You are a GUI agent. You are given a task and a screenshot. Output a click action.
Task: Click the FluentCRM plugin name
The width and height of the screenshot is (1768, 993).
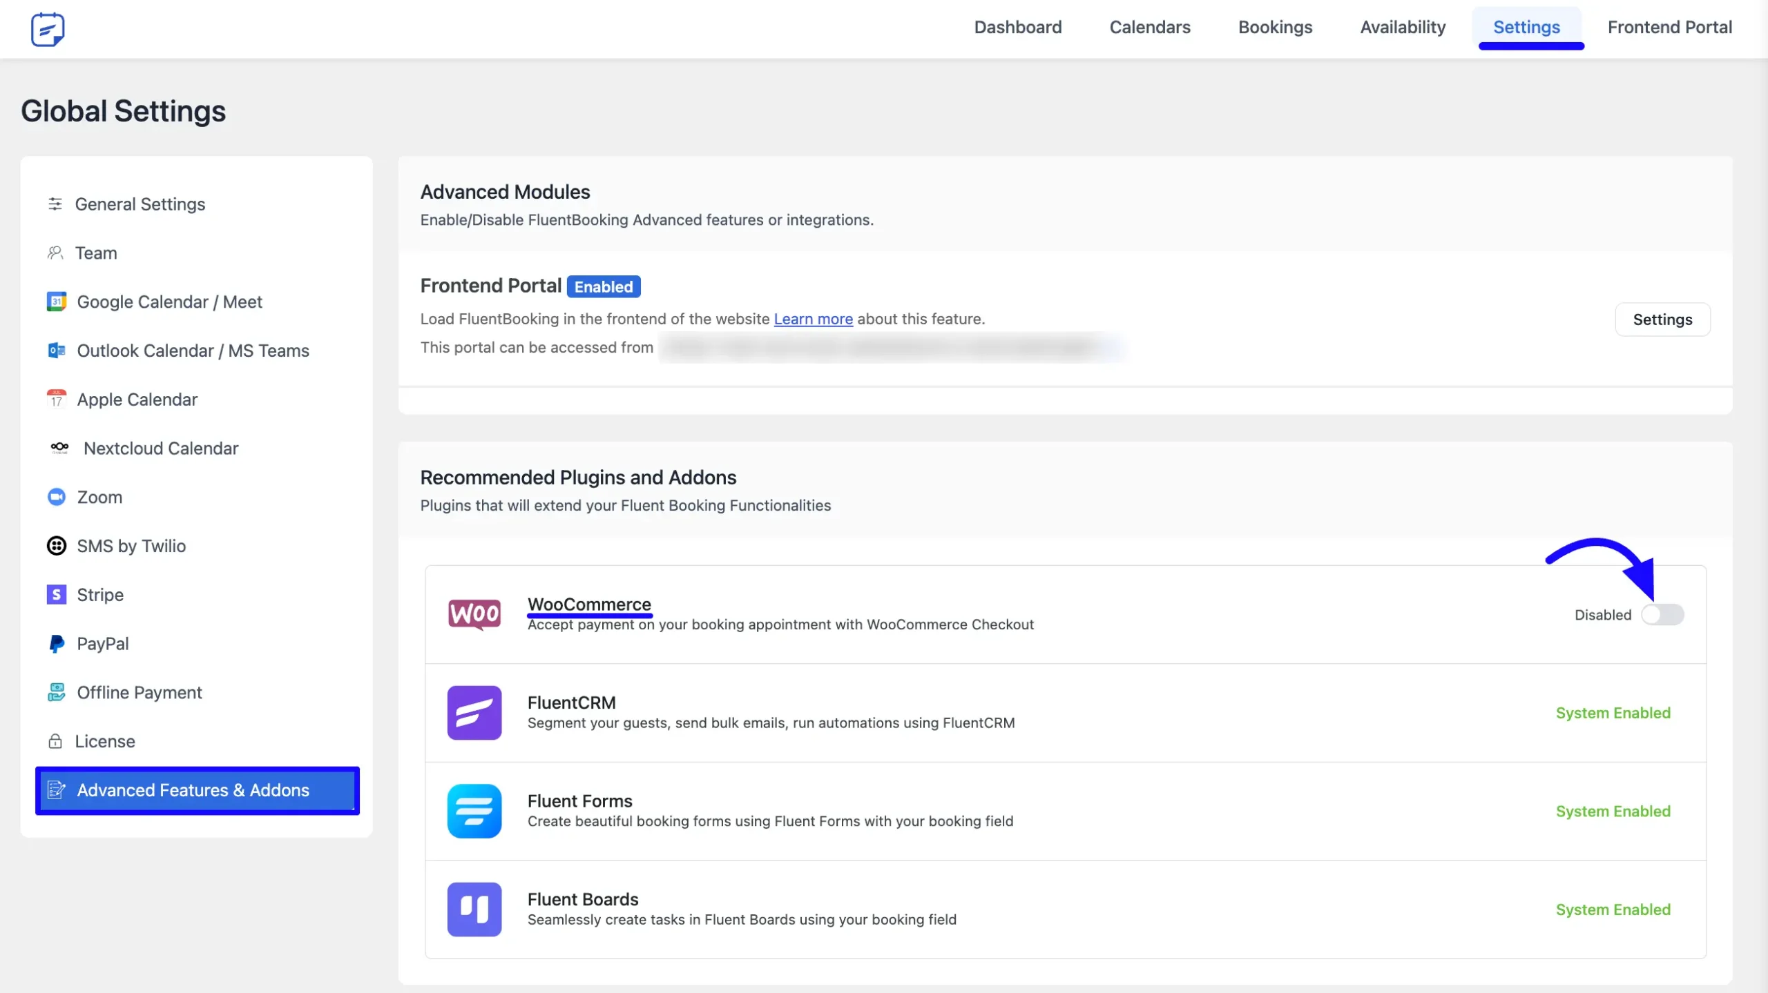point(571,702)
